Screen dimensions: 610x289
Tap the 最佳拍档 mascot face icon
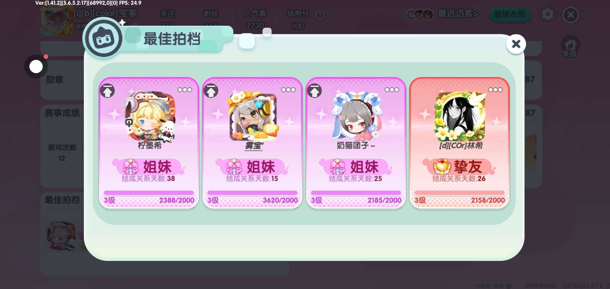pos(103,39)
